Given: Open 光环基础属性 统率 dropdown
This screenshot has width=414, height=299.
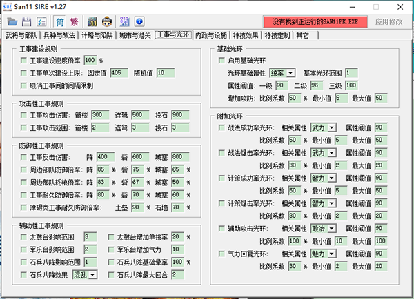Looking at the screenshot, I should tap(282, 73).
